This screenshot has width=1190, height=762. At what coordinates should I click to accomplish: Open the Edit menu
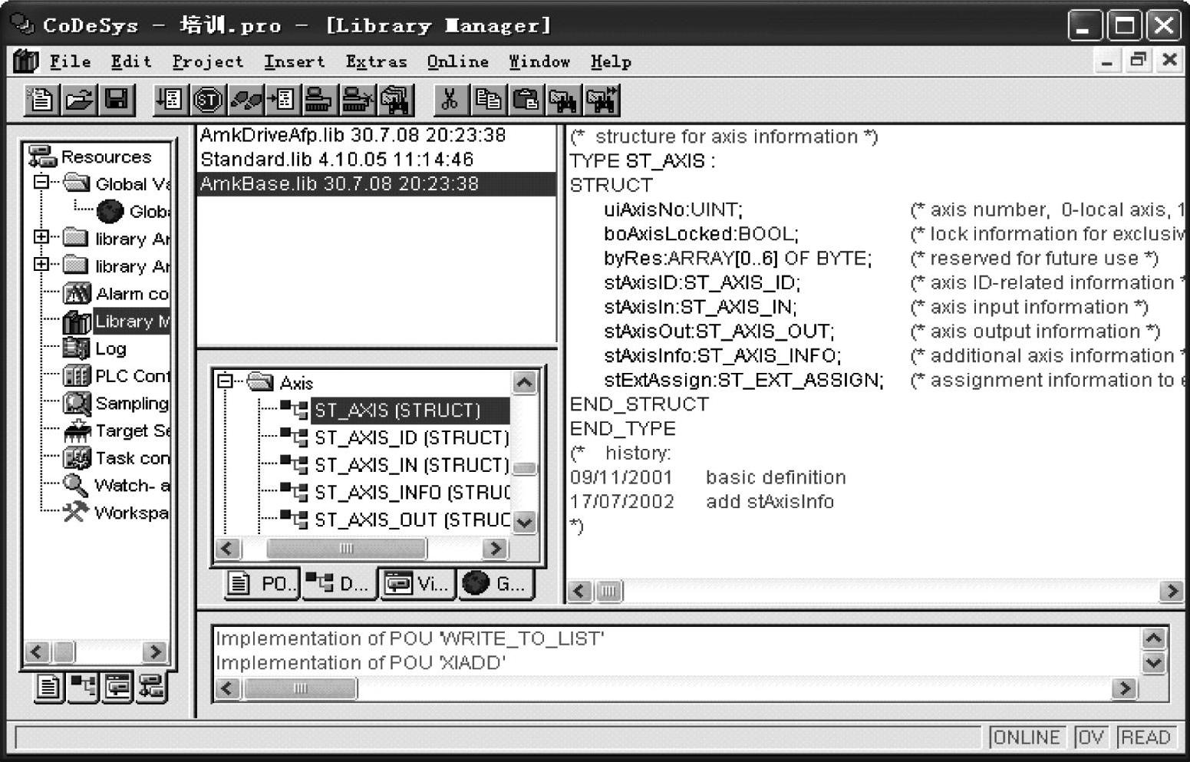point(131,61)
